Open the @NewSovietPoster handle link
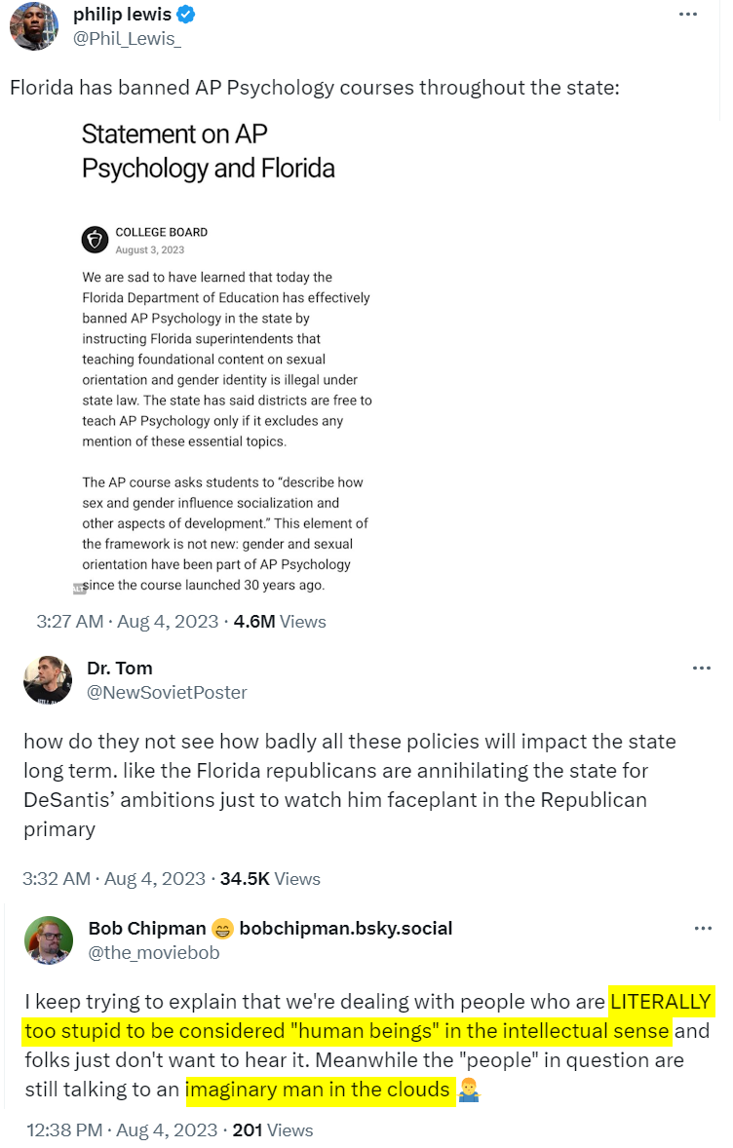This screenshot has height=1148, width=733. click(167, 693)
